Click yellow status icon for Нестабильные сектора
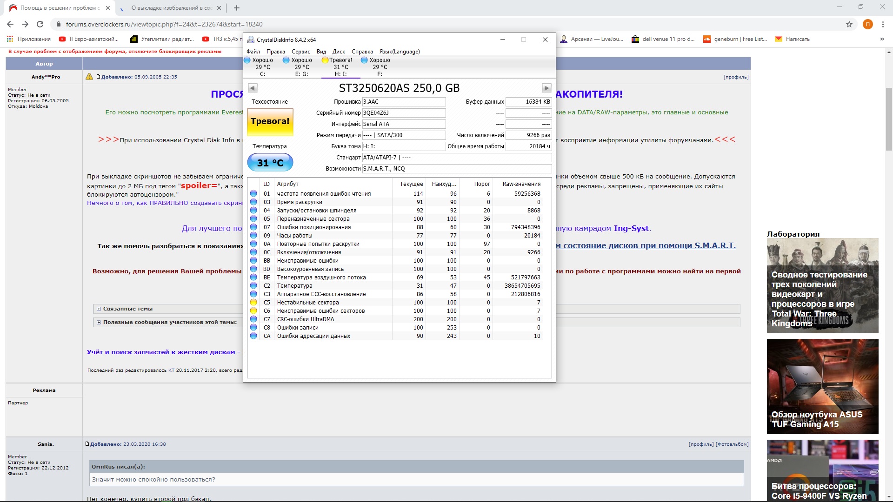The image size is (893, 502). pos(253,303)
